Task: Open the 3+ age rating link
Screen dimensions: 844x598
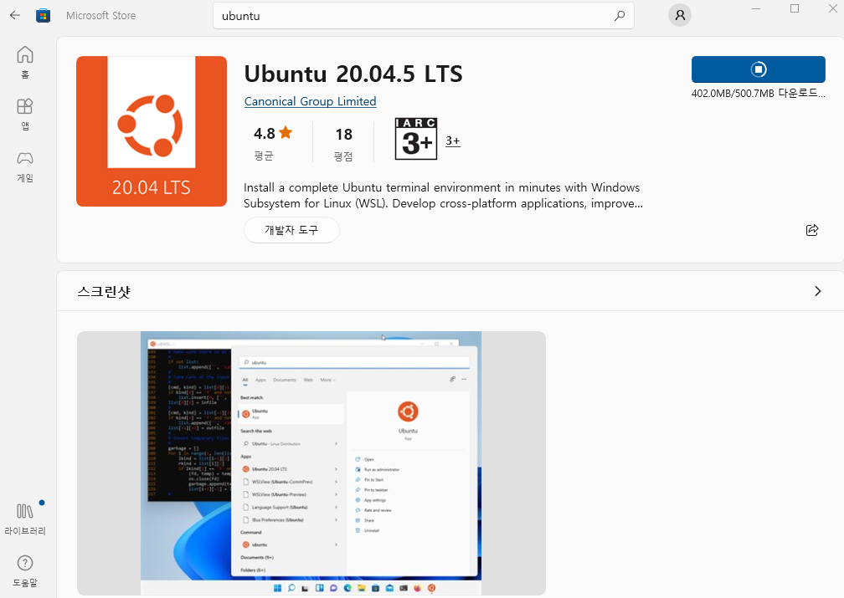Action: coord(453,141)
